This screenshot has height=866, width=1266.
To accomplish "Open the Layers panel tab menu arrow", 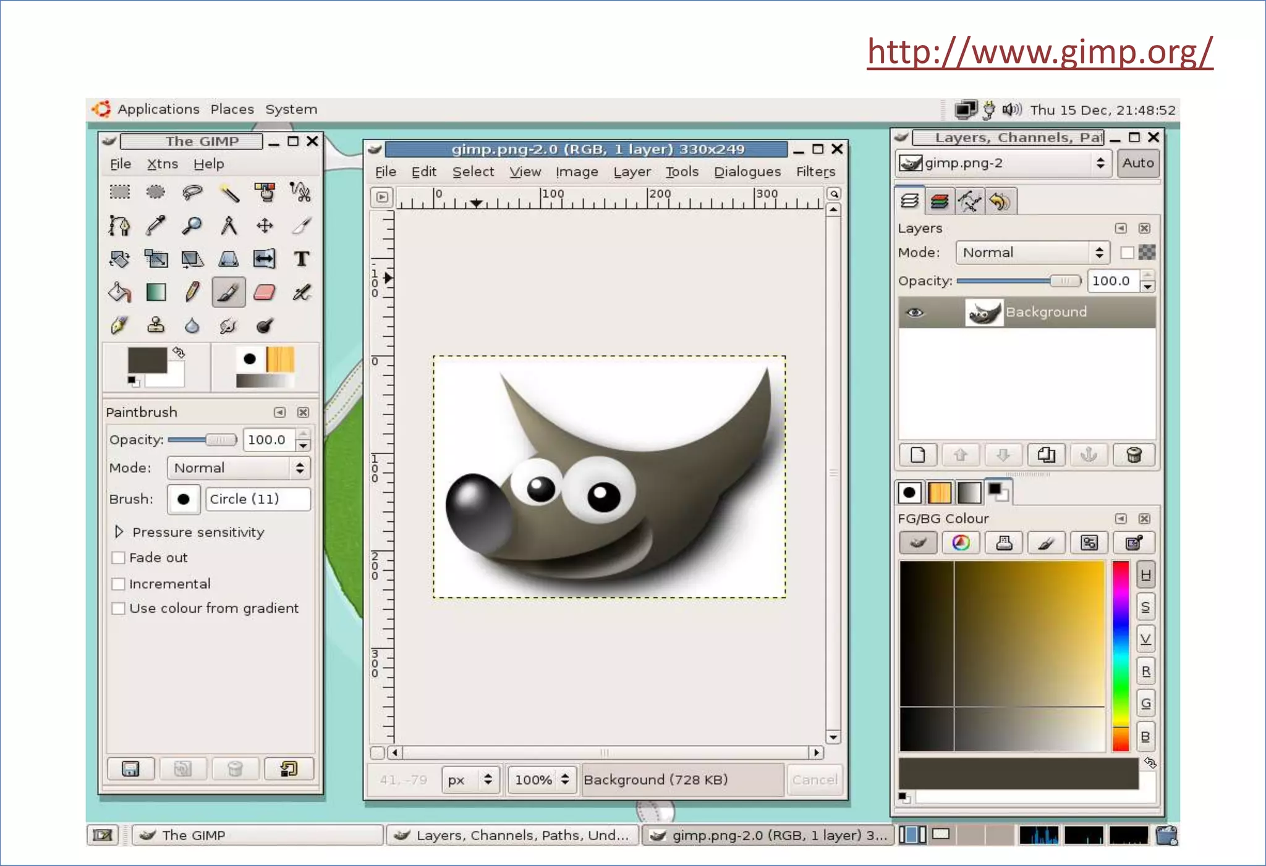I will [x=1121, y=228].
